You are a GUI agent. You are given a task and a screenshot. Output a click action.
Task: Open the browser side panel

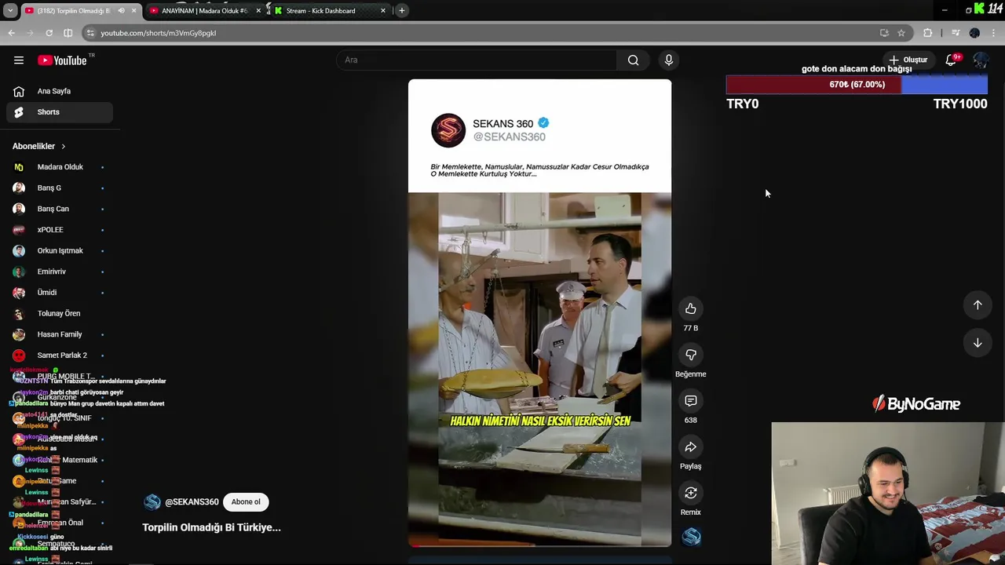point(68,33)
